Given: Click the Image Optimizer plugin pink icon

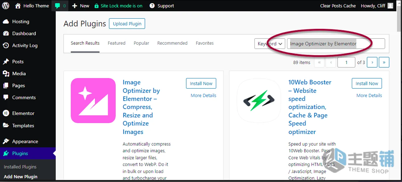Looking at the screenshot, I should tap(93, 101).
